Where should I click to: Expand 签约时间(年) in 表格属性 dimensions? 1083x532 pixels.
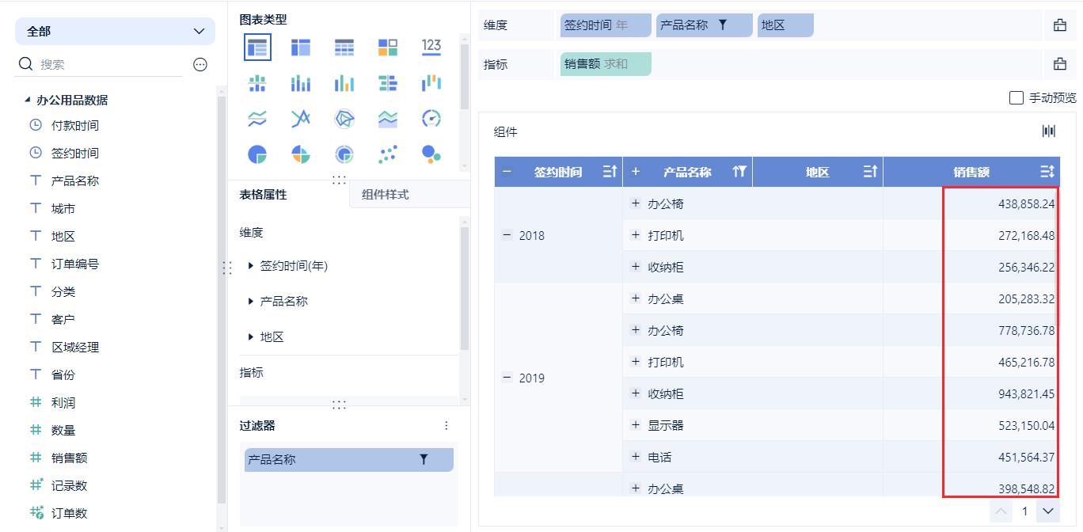(x=251, y=266)
